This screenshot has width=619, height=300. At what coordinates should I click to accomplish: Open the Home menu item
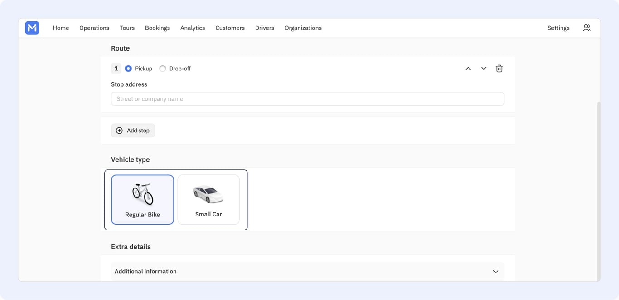(61, 28)
